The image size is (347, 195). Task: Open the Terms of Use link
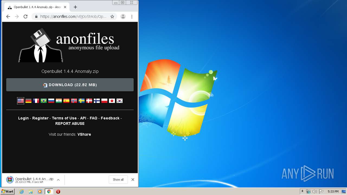[x=64, y=118]
